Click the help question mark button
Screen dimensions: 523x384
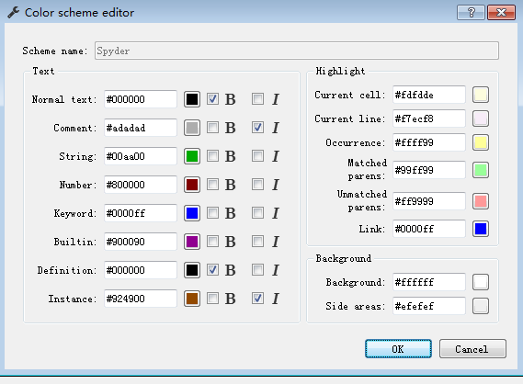(x=471, y=12)
